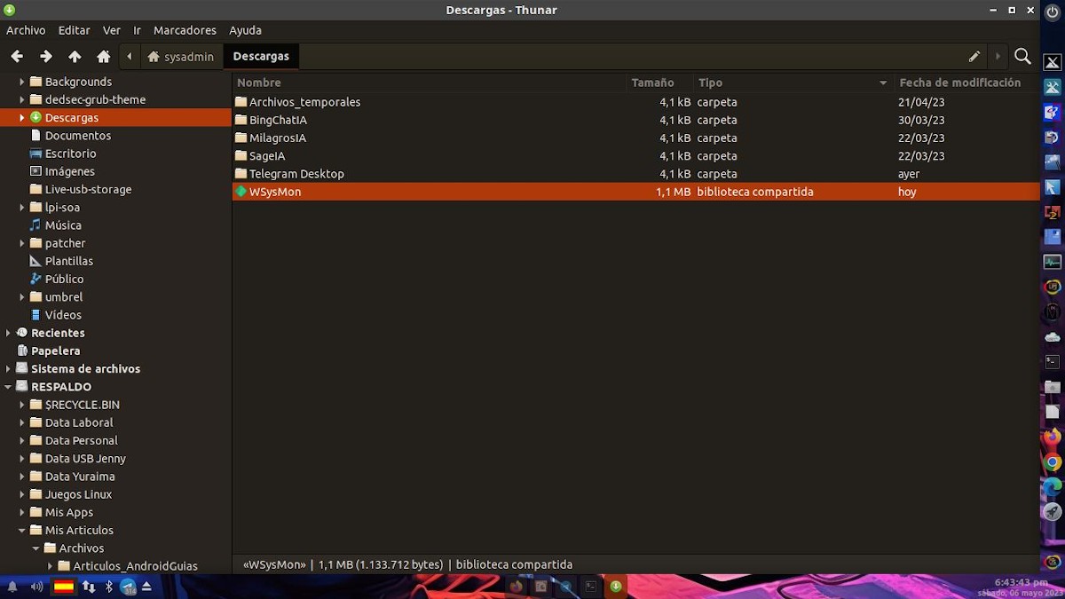
Task: Click the Telegram tray icon
Action: click(x=128, y=587)
